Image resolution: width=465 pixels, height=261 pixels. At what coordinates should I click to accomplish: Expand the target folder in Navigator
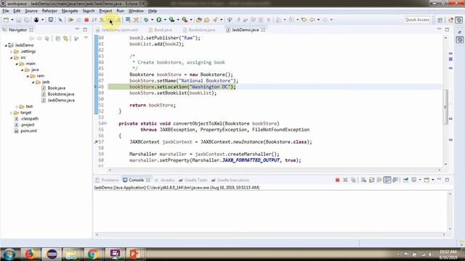tap(12, 113)
